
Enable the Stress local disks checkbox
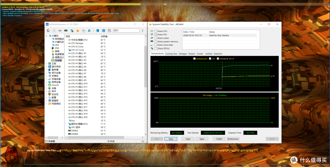156,45
